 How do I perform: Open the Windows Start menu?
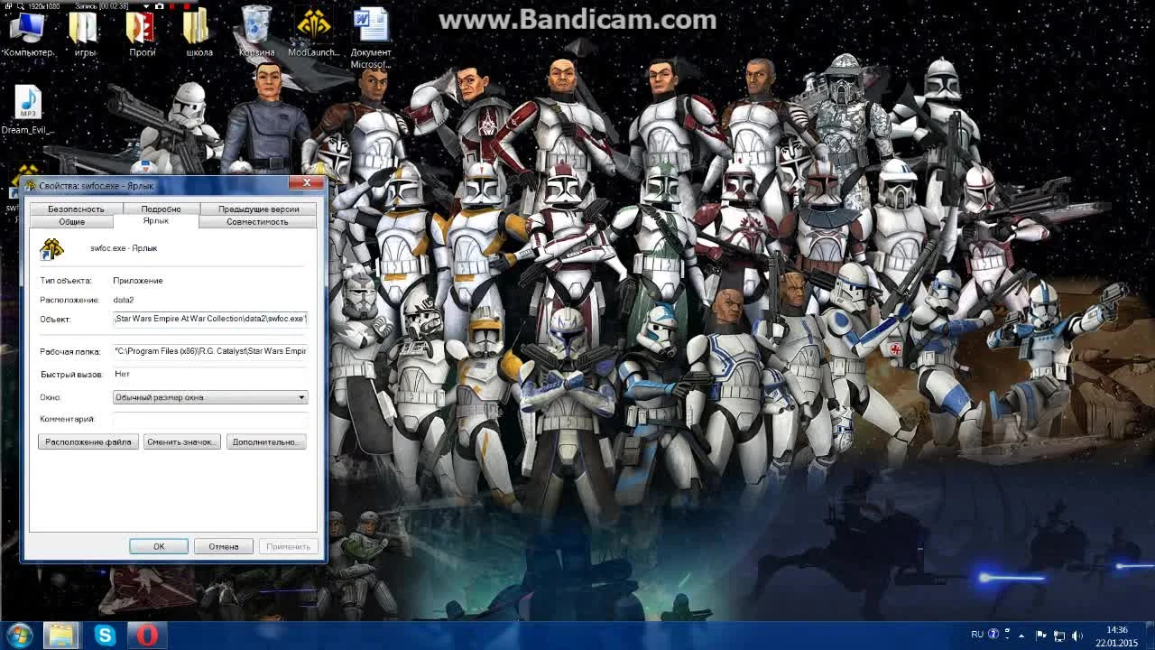(17, 635)
